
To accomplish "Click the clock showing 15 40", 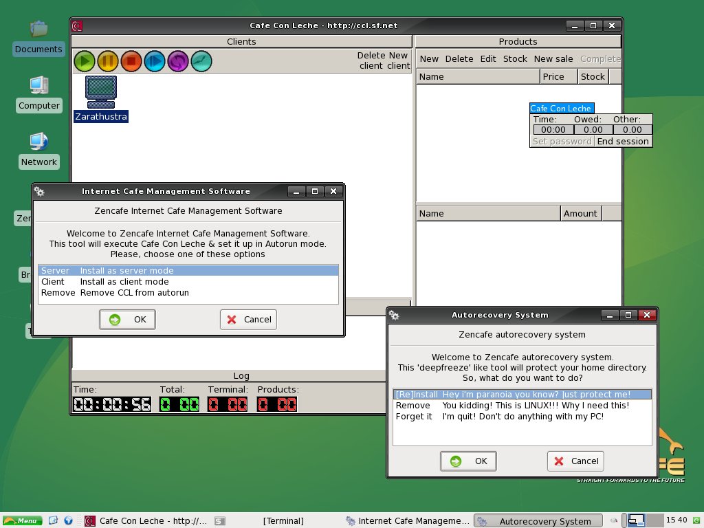I will pyautogui.click(x=676, y=520).
